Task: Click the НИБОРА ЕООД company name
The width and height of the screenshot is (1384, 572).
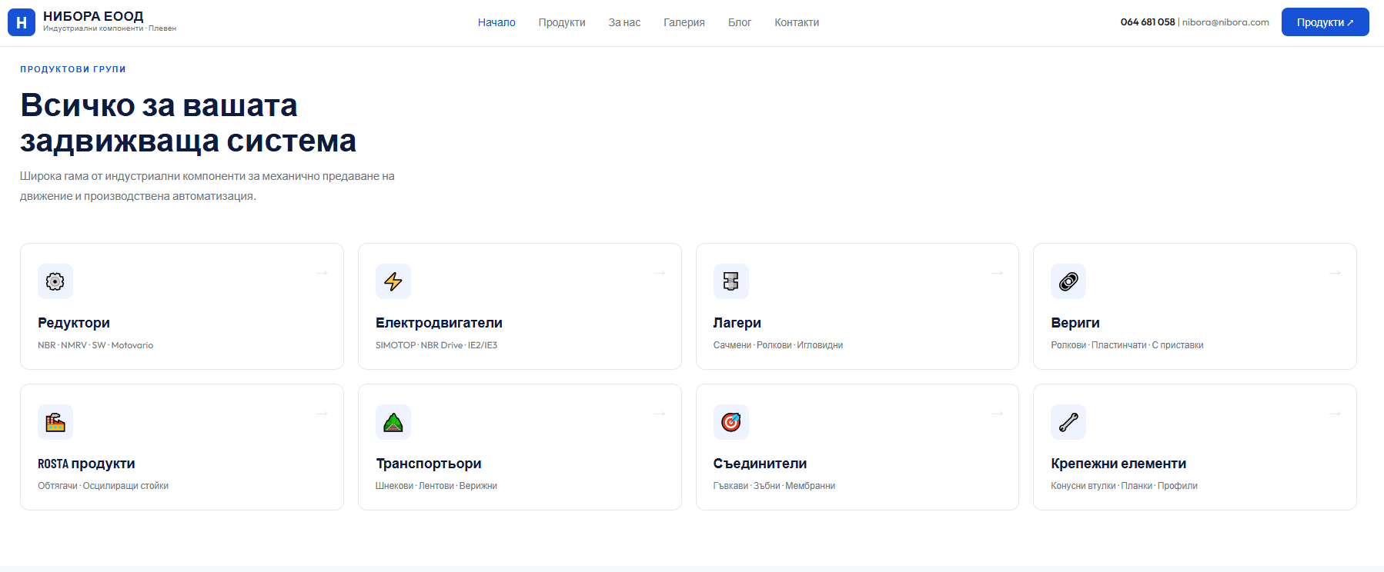Action: point(93,16)
